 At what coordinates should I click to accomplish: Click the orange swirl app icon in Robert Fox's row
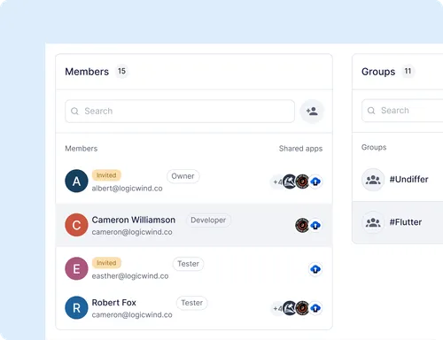click(x=302, y=308)
